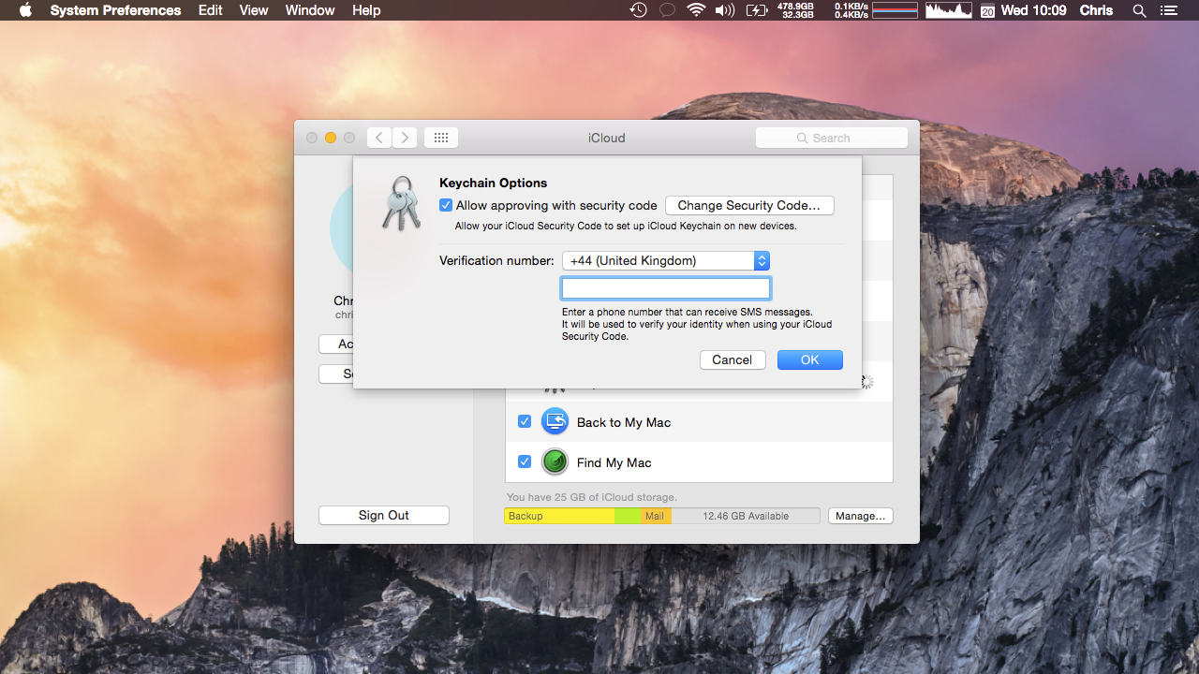This screenshot has width=1199, height=674.
Task: Open the Apple menu
Action: coord(25,10)
